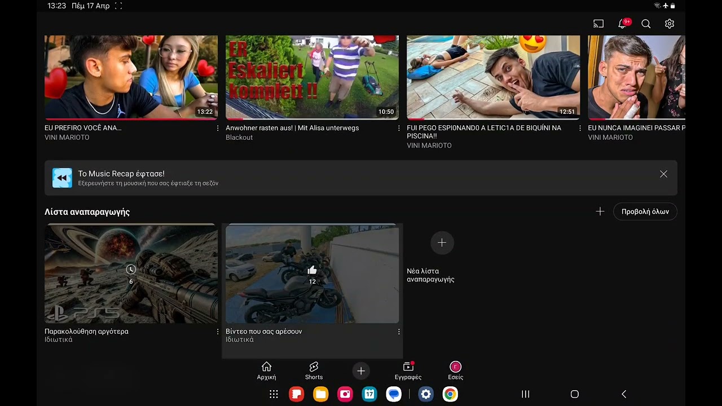Click the Blackout channel name
This screenshot has height=406, width=722.
(x=239, y=138)
